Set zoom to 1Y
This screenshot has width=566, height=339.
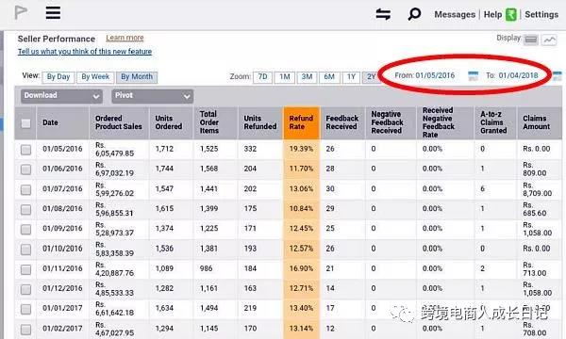point(351,76)
